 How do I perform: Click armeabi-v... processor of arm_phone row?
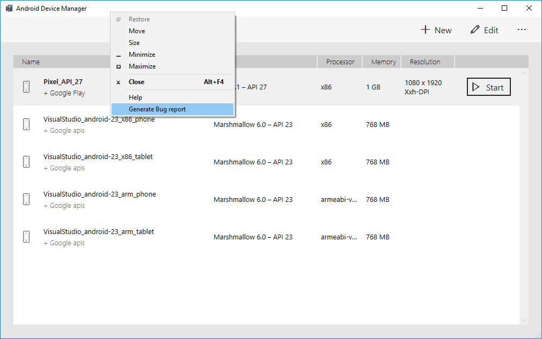point(339,199)
